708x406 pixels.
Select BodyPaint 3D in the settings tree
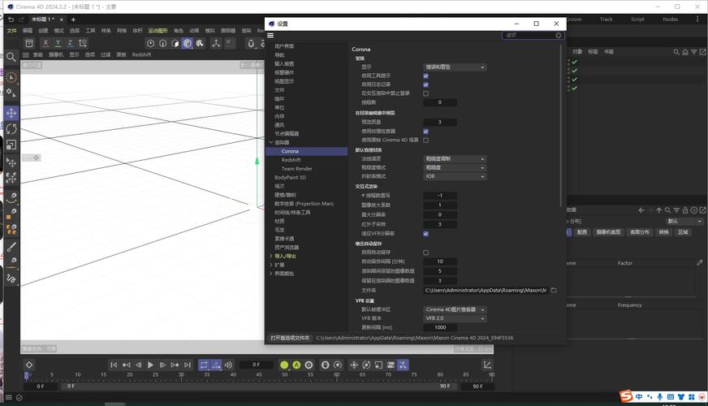tap(290, 178)
